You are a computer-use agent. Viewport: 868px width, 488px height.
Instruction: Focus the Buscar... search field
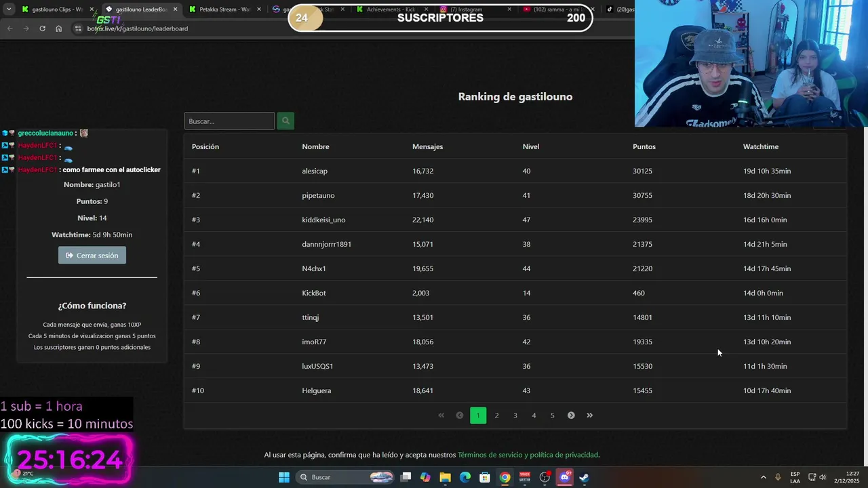click(x=229, y=121)
